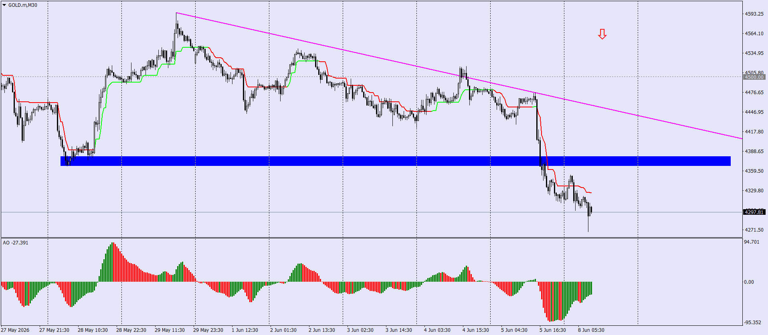Click the 2 Jun 13:30 time label
Screen dimensions: 768x335
(x=322, y=330)
